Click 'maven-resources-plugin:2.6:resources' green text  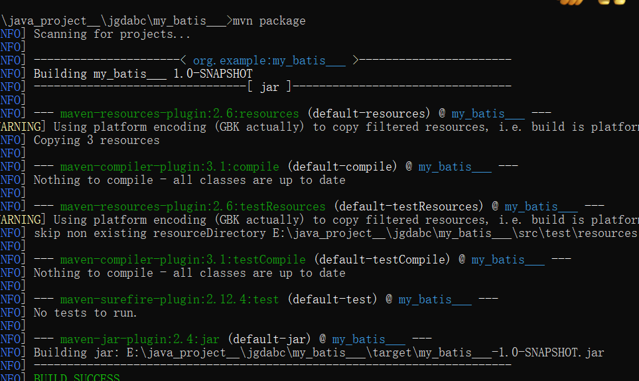[x=180, y=114]
